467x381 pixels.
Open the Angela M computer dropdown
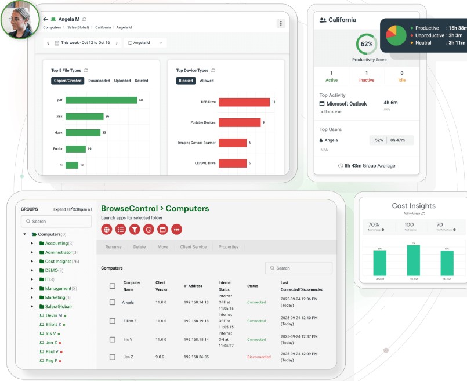pyautogui.click(x=146, y=43)
